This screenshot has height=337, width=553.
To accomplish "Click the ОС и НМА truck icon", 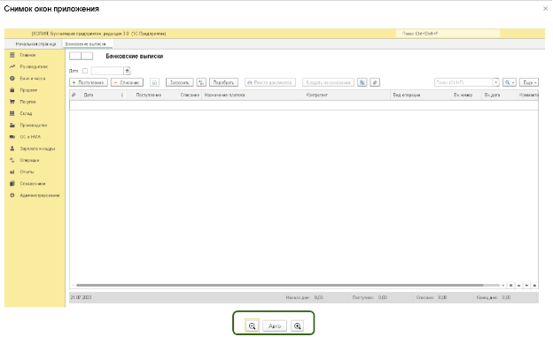I will click(12, 136).
